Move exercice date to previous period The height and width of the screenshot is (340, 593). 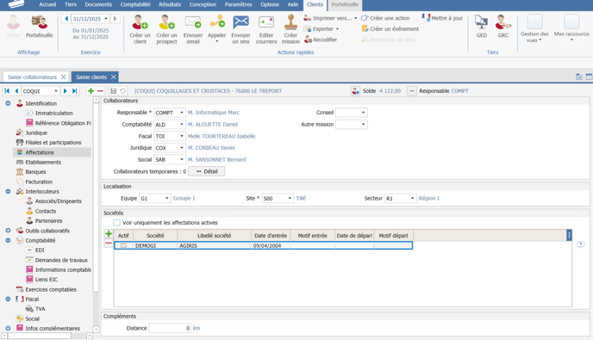[x=66, y=19]
